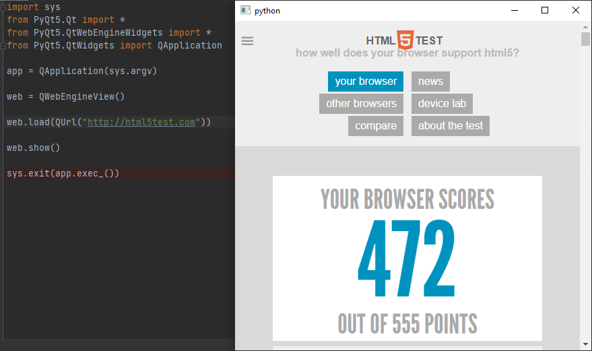This screenshot has height=351, width=592.
Task: Click the 'how well does your browser support html5?' tagline
Action: click(407, 53)
